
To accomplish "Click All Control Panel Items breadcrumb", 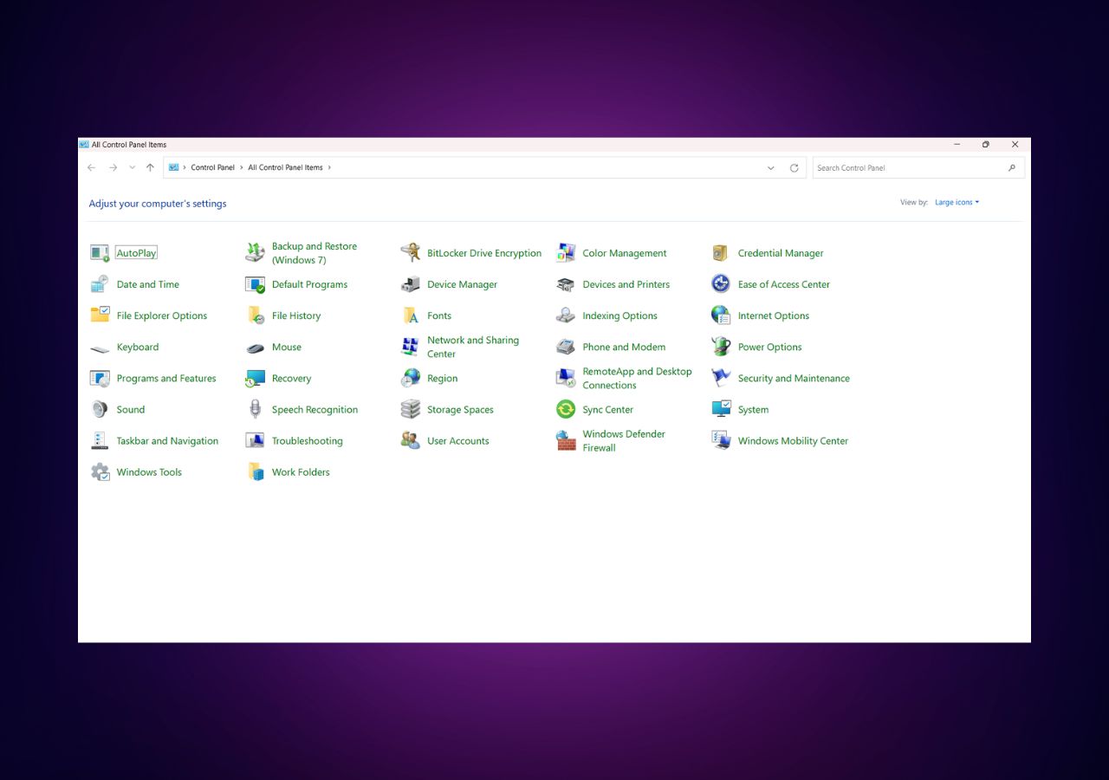I will (x=285, y=168).
